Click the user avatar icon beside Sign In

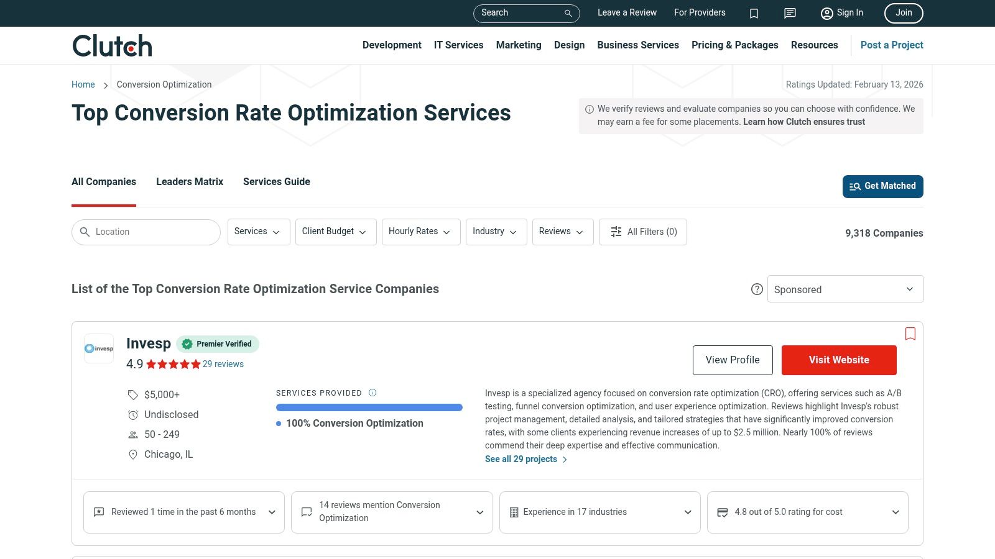[826, 13]
